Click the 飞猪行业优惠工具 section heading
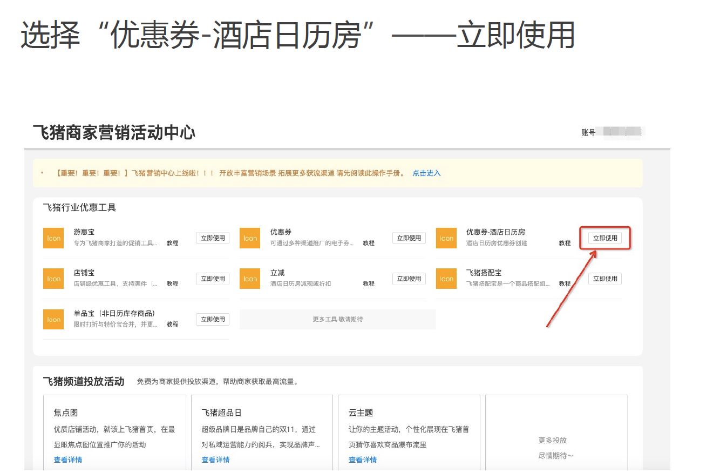 (79, 207)
